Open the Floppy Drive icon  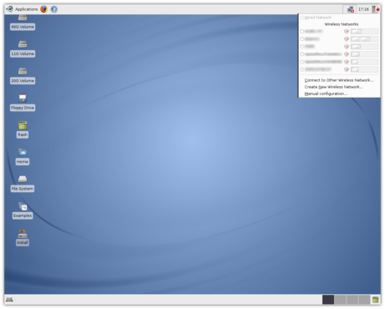pos(23,103)
